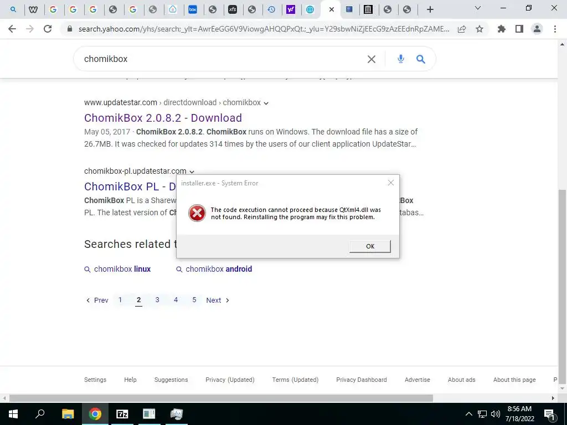
Task: Open the Chrome tab search chevron
Action: [478, 8]
